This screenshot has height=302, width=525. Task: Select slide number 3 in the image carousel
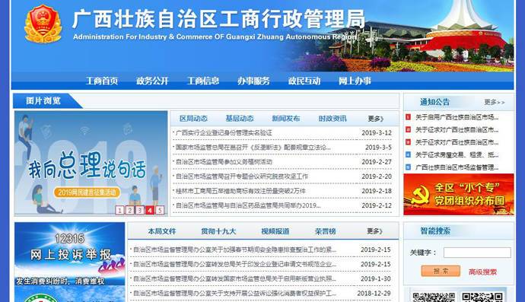pos(140,210)
